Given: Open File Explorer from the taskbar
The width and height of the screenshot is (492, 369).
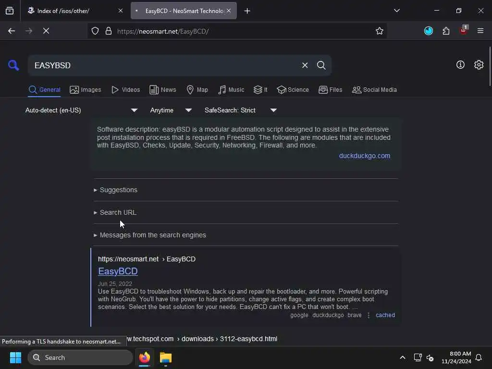Looking at the screenshot, I should [x=166, y=357].
